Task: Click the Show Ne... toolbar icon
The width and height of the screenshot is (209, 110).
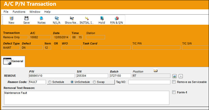Action: pos(72,18)
